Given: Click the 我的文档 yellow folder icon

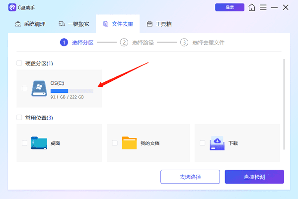Looking at the screenshot, I should point(130,143).
